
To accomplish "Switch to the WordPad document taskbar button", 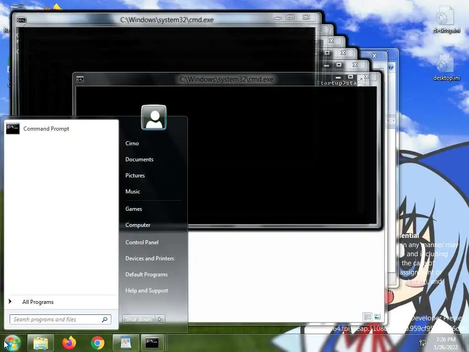I will coord(126,343).
